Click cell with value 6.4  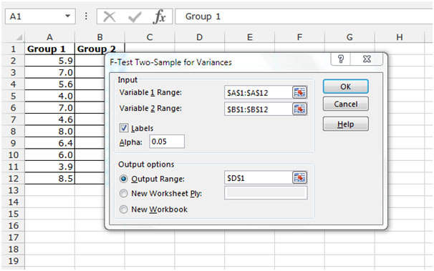[50, 143]
